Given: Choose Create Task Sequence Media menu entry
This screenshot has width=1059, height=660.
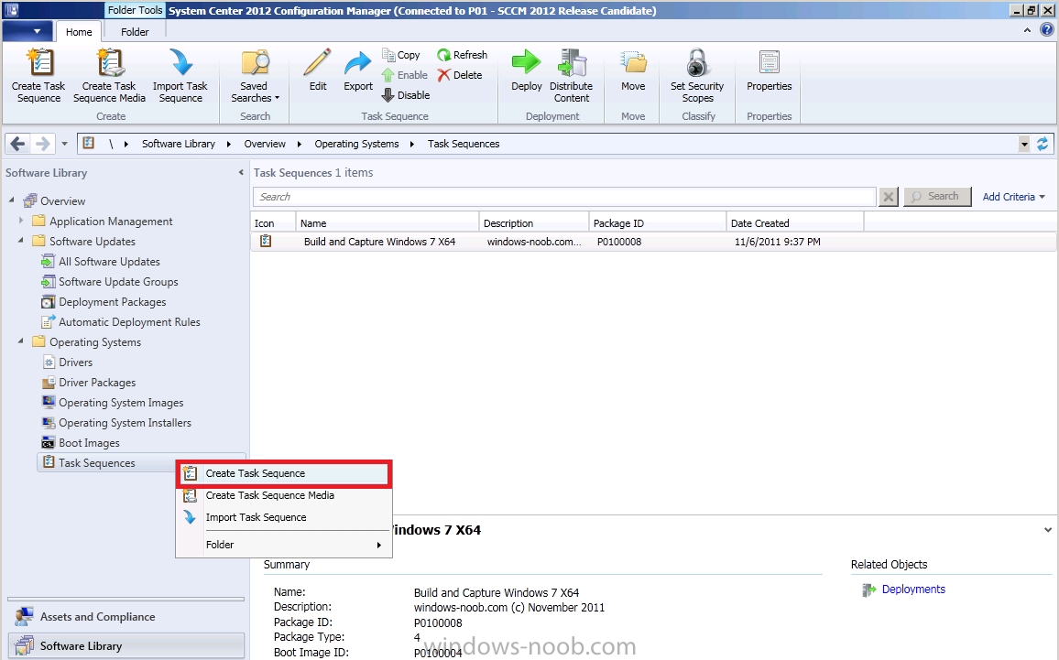Looking at the screenshot, I should (x=284, y=495).
